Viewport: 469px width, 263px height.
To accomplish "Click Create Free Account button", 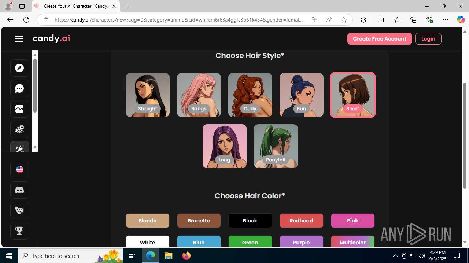I will coord(380,39).
